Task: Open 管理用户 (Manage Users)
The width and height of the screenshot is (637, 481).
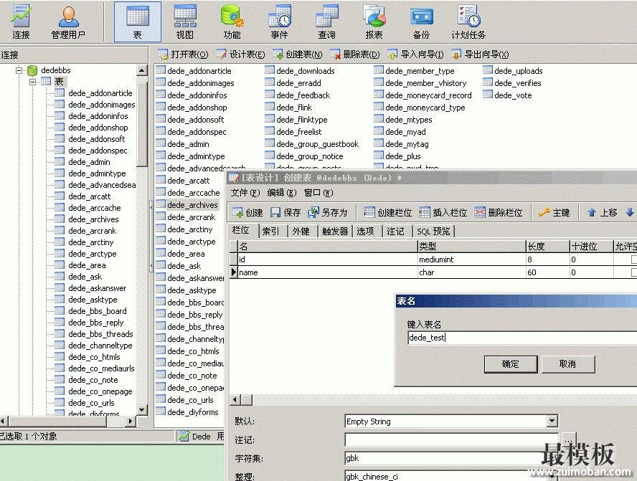Action: [x=68, y=22]
